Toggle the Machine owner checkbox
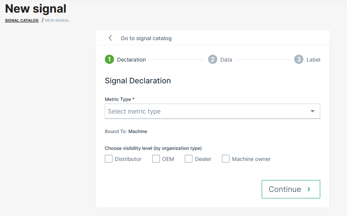This screenshot has height=216, width=347. point(226,159)
